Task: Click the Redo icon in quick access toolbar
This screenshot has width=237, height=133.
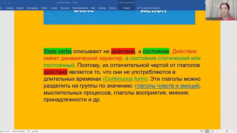Action: [x=10, y=3]
